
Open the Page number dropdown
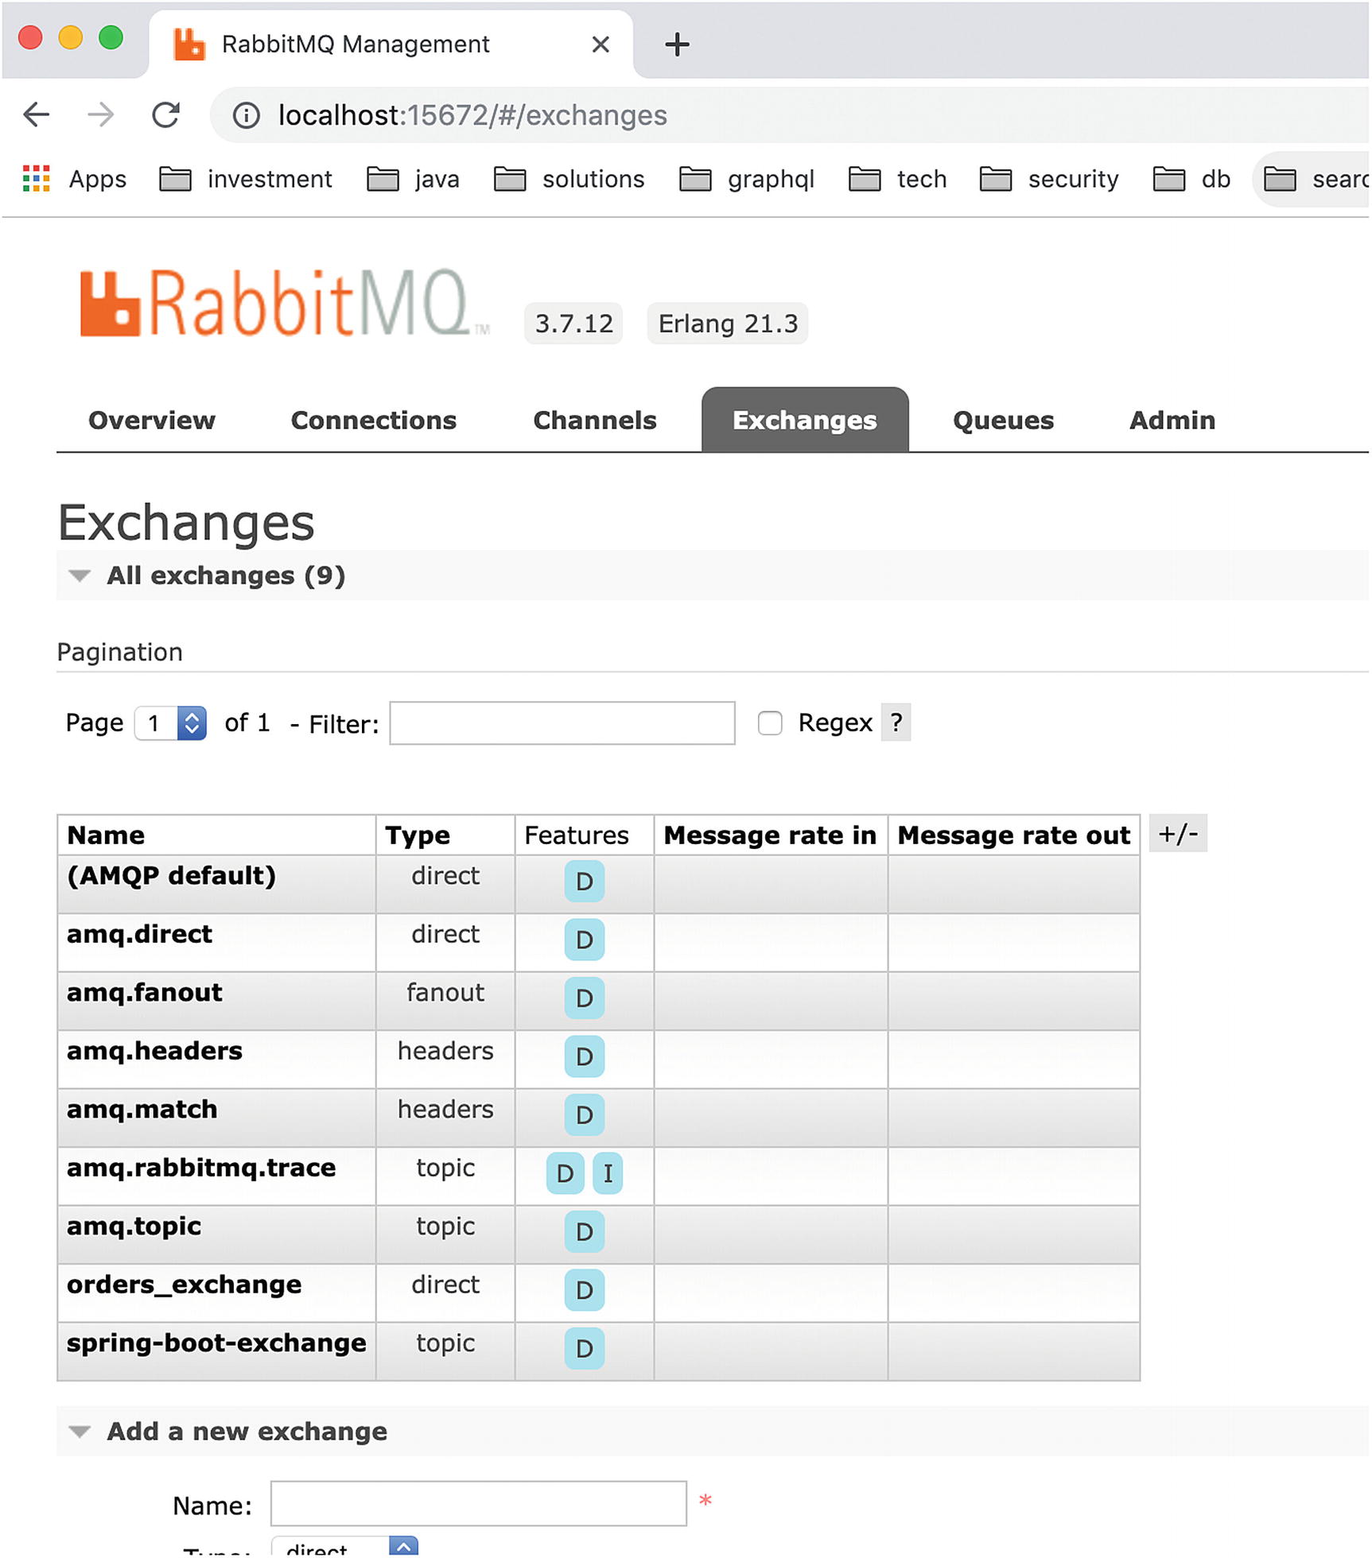click(171, 723)
